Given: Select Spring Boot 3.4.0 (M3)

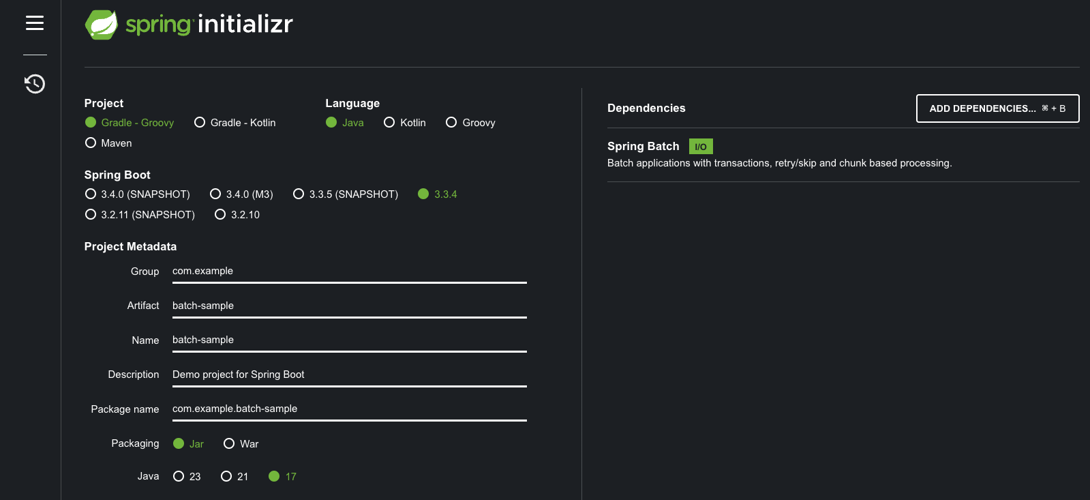Looking at the screenshot, I should [242, 194].
